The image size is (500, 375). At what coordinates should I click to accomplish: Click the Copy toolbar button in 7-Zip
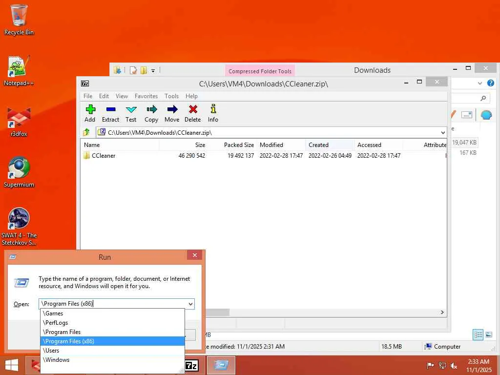click(151, 113)
